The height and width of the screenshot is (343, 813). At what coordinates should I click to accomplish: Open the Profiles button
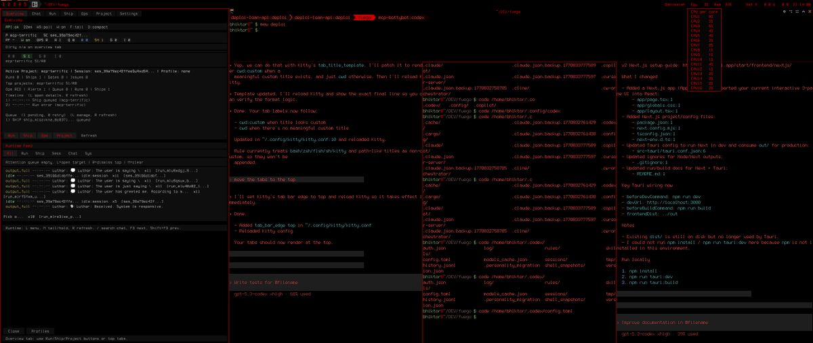point(40,331)
